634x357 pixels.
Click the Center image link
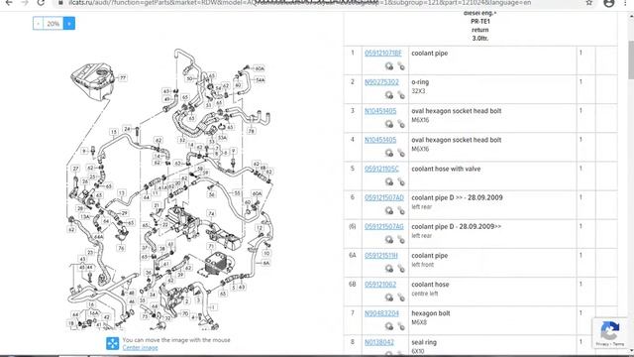(140, 348)
